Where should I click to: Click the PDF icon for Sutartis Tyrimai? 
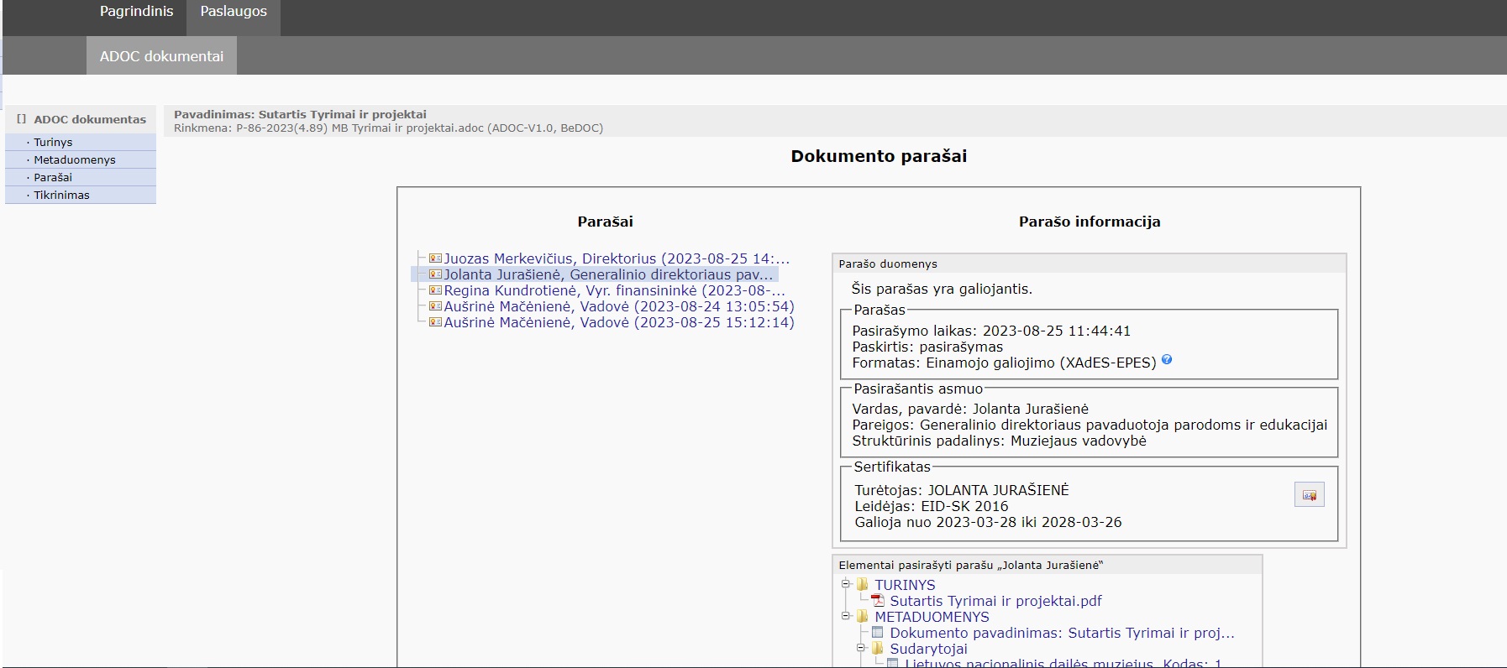pyautogui.click(x=878, y=601)
